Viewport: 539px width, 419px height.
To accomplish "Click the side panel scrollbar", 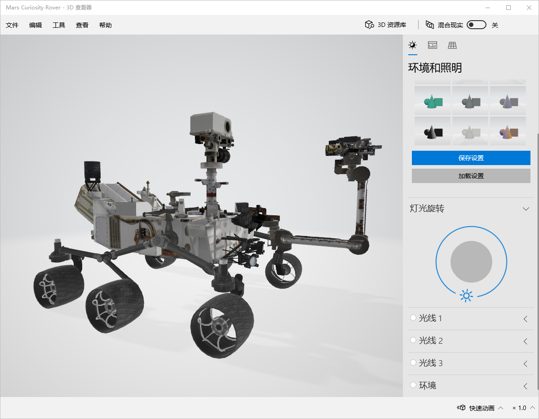I will click(x=537, y=261).
